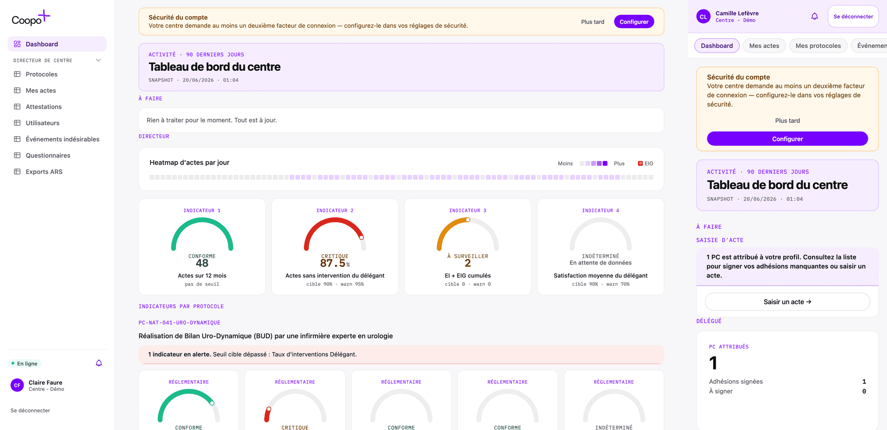The height and width of the screenshot is (430, 887).
Task: Select the Dashboard tab in right panel
Action: click(717, 46)
